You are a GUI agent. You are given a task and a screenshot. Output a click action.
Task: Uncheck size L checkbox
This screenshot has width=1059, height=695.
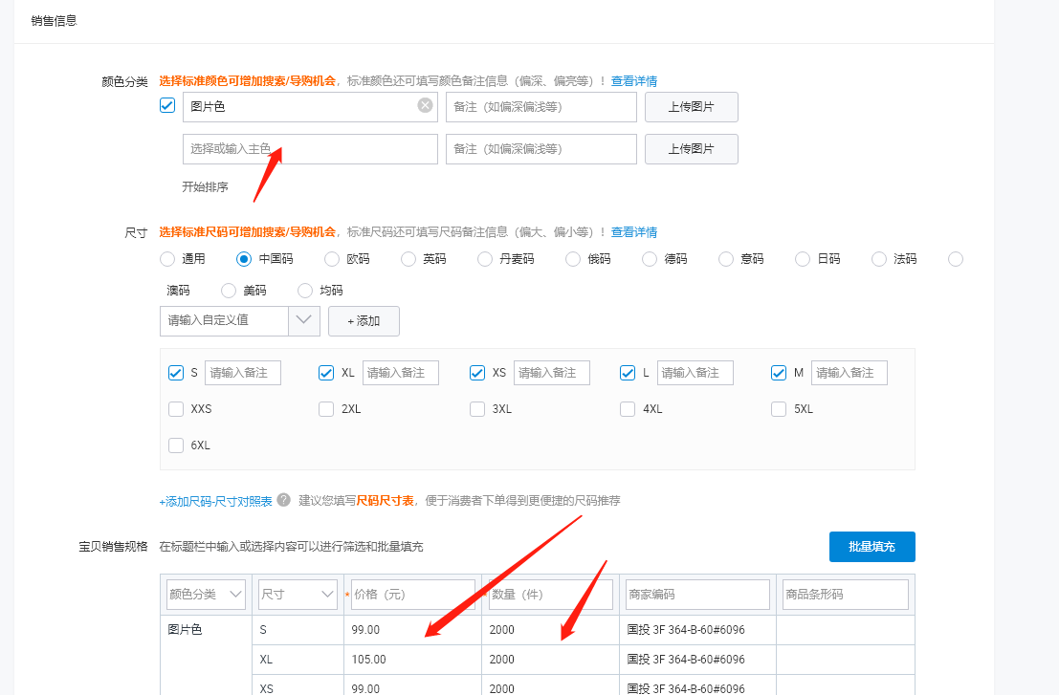click(x=628, y=373)
